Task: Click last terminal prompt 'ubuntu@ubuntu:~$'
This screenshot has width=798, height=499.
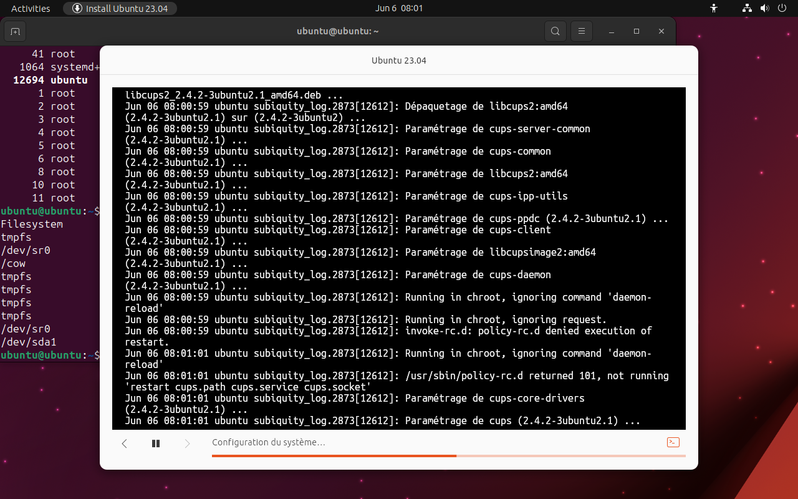Action: [50, 355]
